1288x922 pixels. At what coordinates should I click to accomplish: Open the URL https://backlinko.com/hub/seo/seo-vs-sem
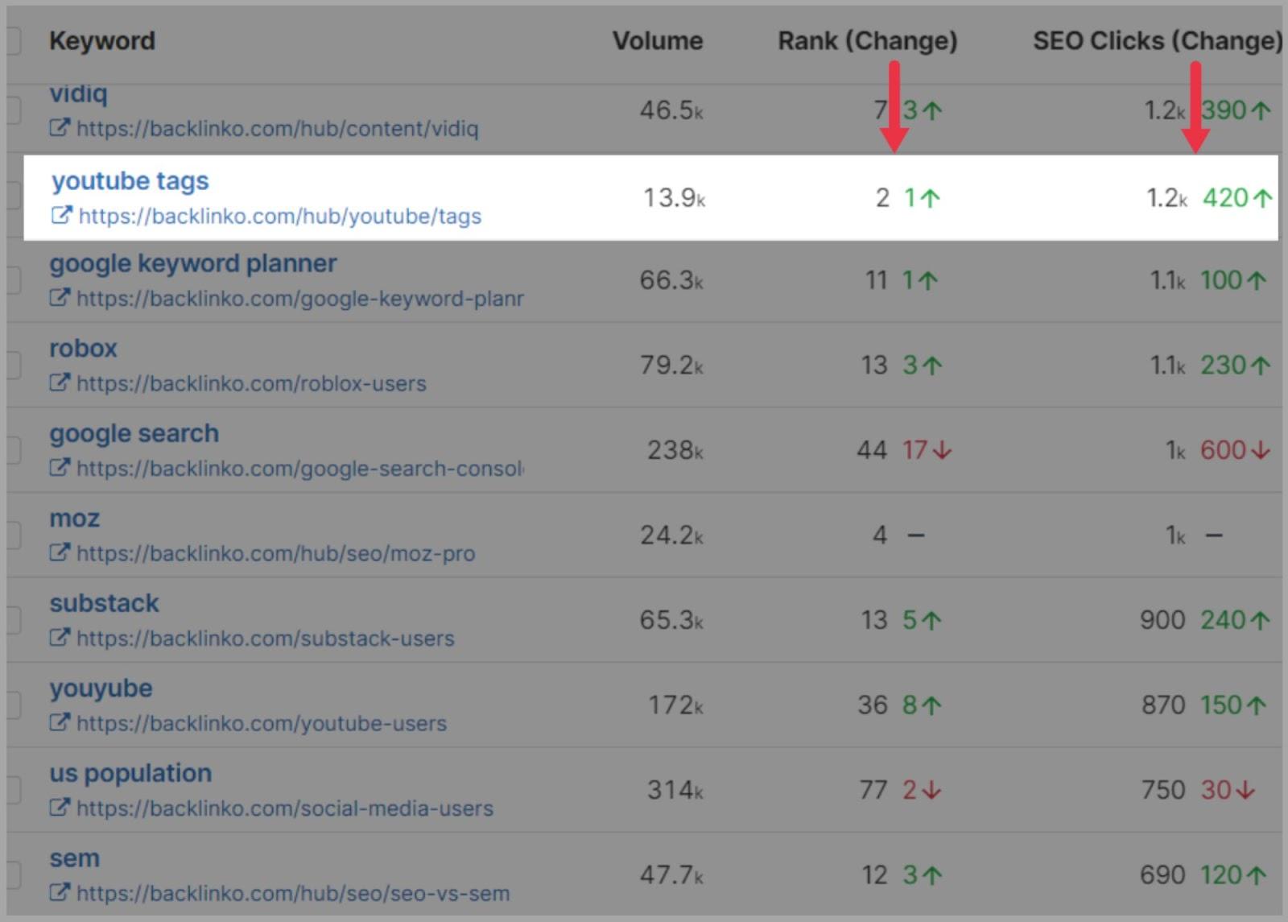(x=293, y=893)
